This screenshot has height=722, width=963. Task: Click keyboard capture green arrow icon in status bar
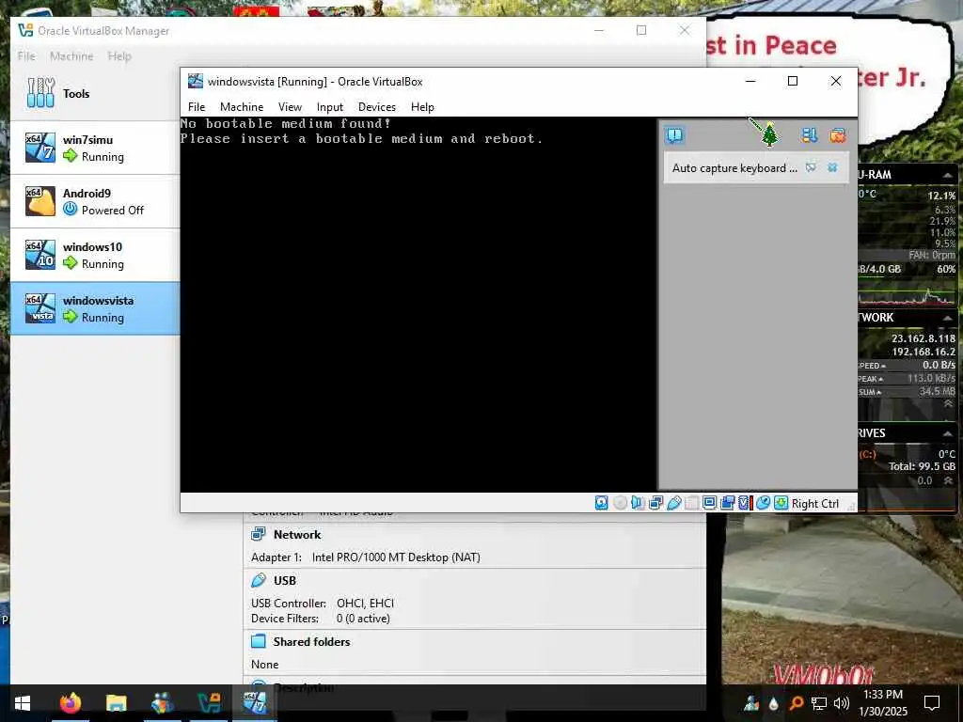[781, 503]
